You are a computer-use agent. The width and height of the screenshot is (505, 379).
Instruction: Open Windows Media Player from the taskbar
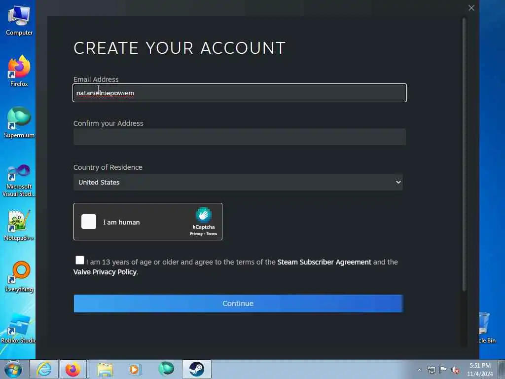[x=134, y=369]
